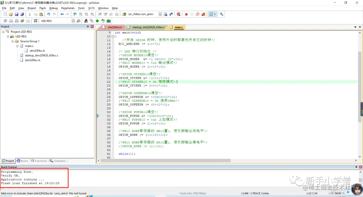Screen dimensions: 363x197
Task: Create a new file with the New toolbar icon
Action: click(x=5, y=14)
